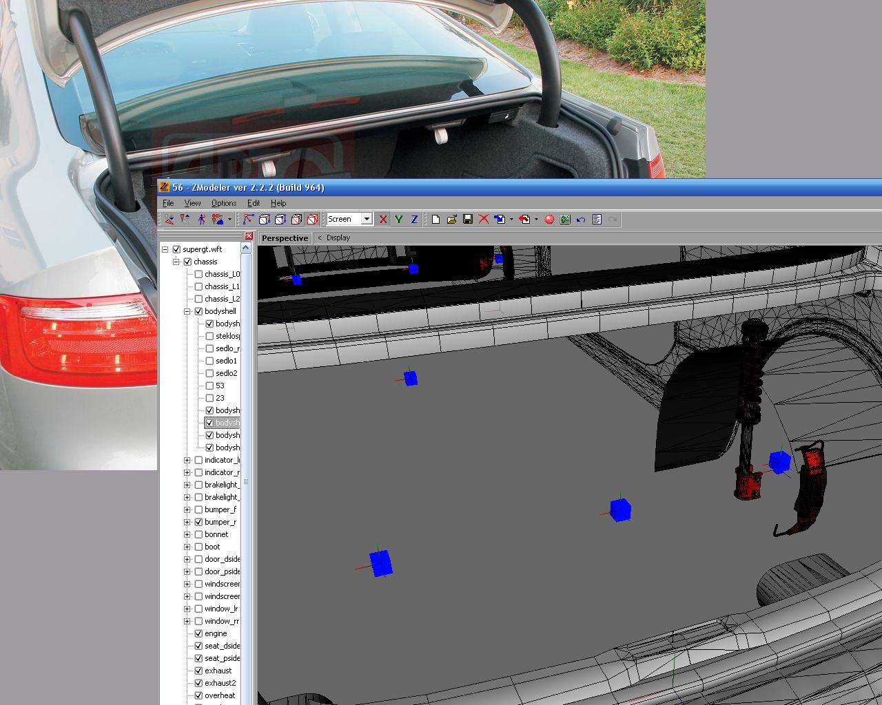Select the vertices level icon with connected dots
882x705 pixels.
[x=248, y=219]
